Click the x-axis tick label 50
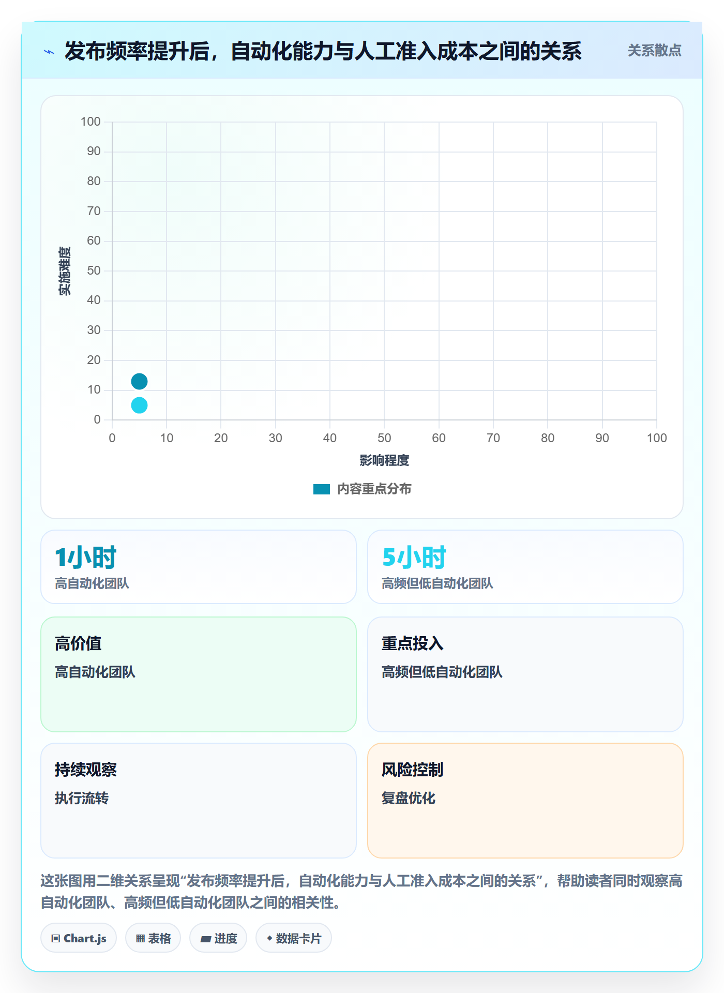This screenshot has width=724, height=993. tap(384, 438)
